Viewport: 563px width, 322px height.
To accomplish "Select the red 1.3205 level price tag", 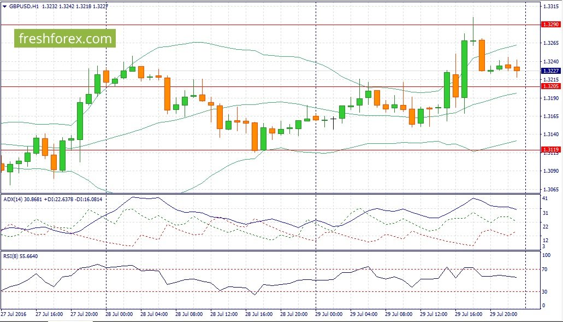I will point(550,86).
